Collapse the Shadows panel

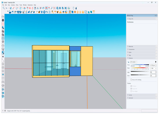tap(128, 58)
